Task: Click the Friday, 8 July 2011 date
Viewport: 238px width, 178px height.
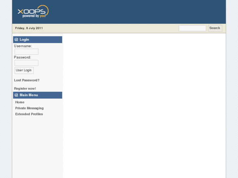Action: tap(29, 28)
